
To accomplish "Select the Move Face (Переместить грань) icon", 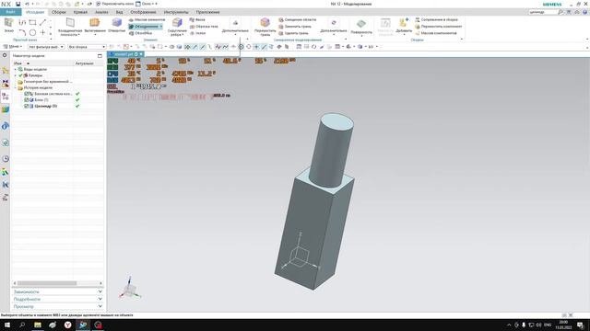I will 265,22.
